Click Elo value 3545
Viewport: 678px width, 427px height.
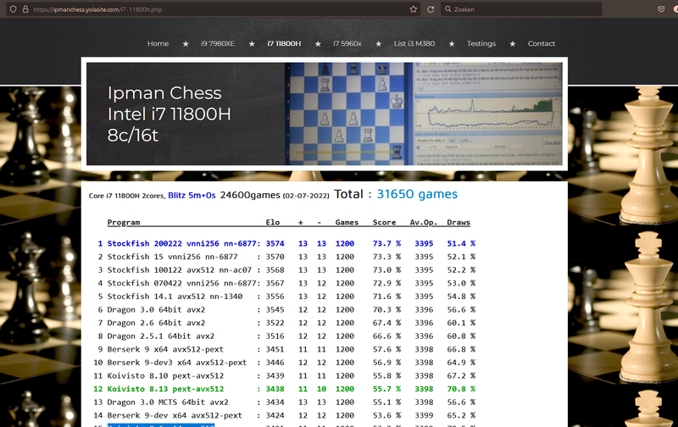275,310
